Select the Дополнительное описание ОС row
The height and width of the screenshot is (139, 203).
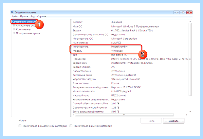point(130,35)
